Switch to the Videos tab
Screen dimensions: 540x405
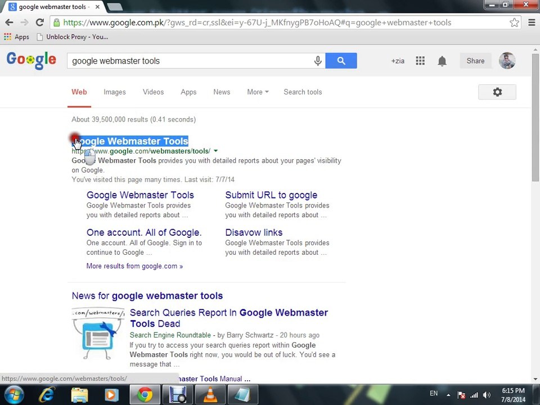[x=153, y=92]
